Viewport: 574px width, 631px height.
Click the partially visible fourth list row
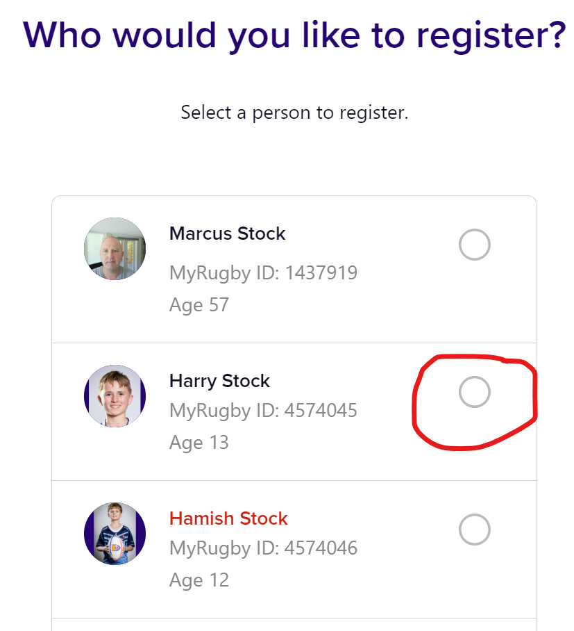(294, 625)
